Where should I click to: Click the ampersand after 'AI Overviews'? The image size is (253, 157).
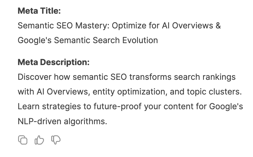pos(218,26)
